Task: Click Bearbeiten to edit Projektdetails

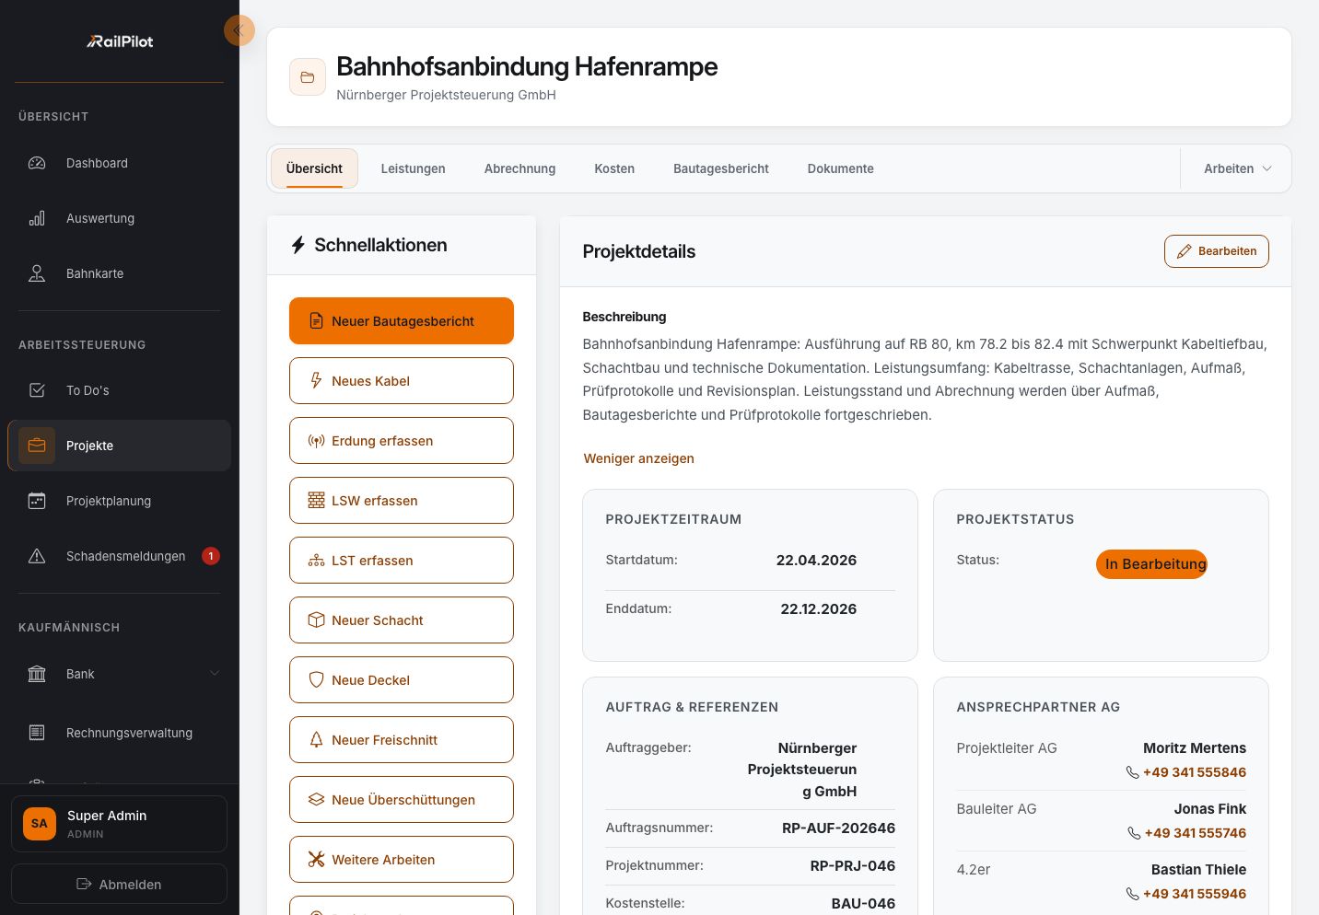Action: click(x=1217, y=251)
